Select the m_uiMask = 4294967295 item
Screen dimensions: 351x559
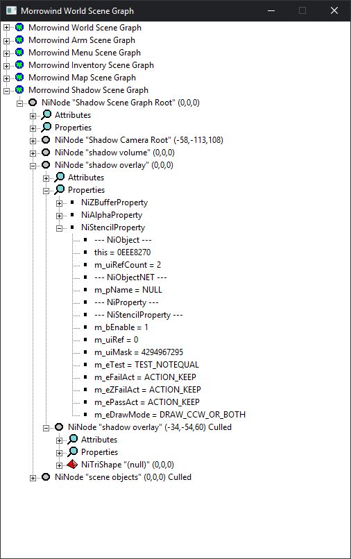[139, 352]
